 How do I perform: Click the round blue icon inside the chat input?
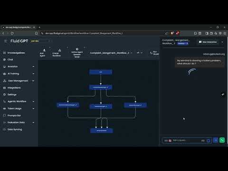tap(209, 141)
